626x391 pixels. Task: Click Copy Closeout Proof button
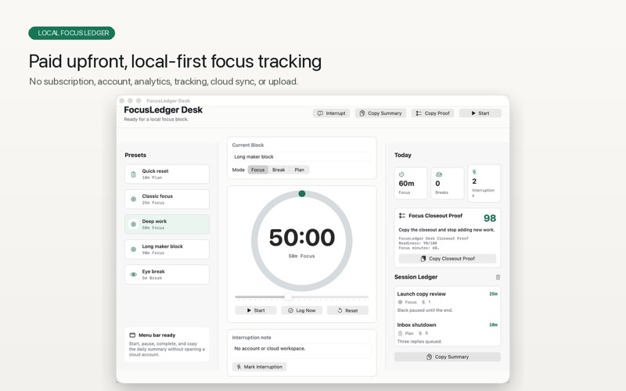pyautogui.click(x=447, y=259)
